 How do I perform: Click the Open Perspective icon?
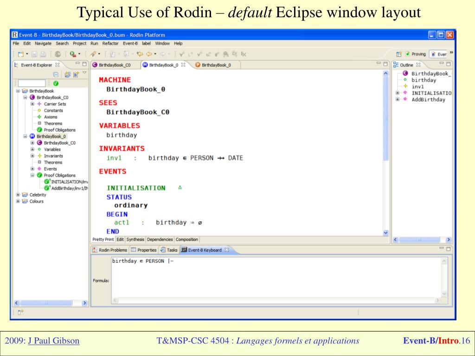click(398, 54)
